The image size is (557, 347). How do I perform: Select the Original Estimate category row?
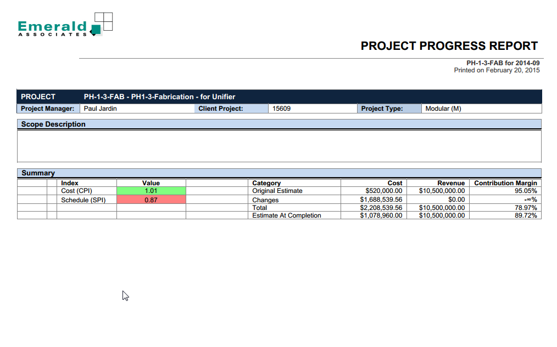click(277, 191)
